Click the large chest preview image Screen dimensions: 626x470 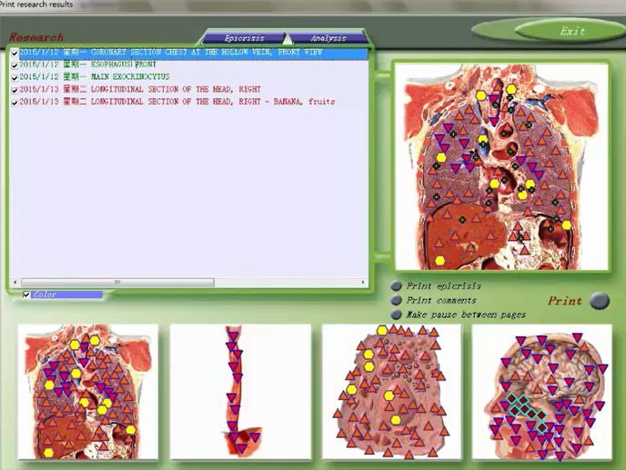point(501,166)
